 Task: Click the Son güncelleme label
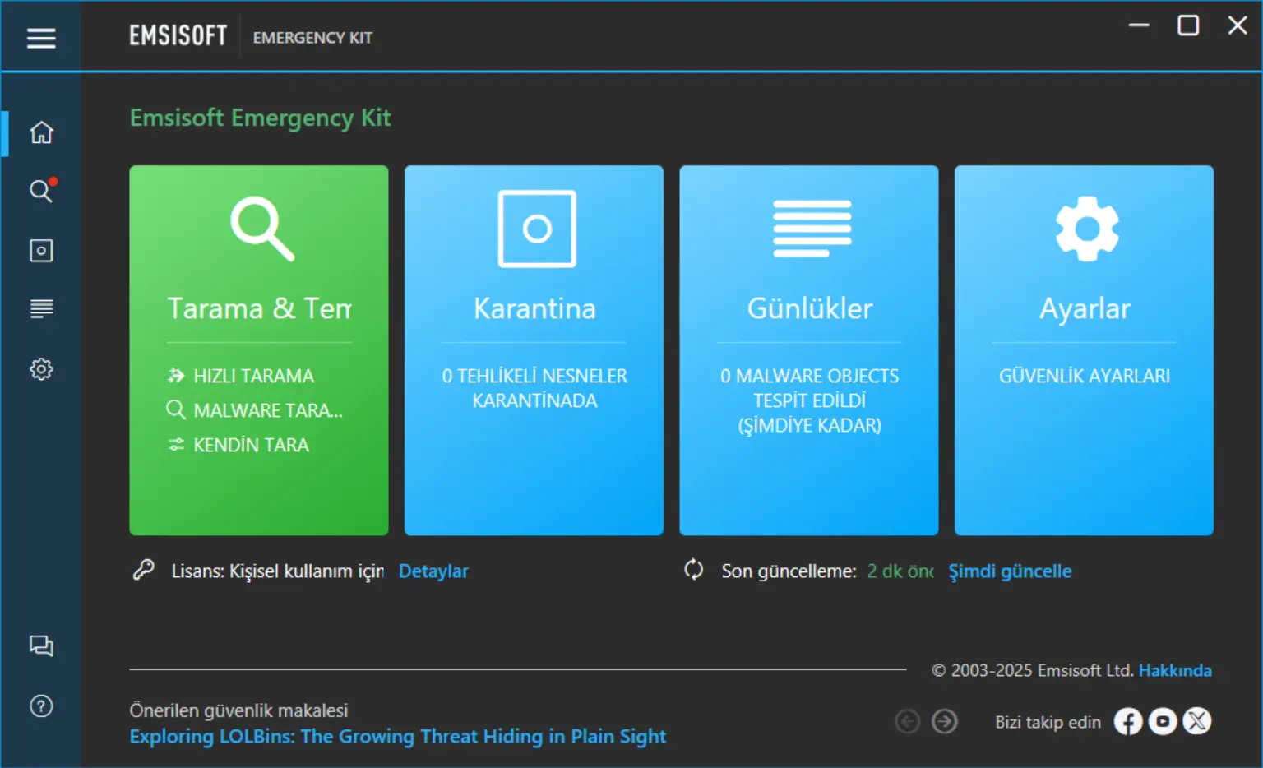tap(789, 571)
